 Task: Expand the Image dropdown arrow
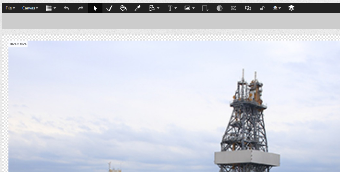(x=193, y=8)
